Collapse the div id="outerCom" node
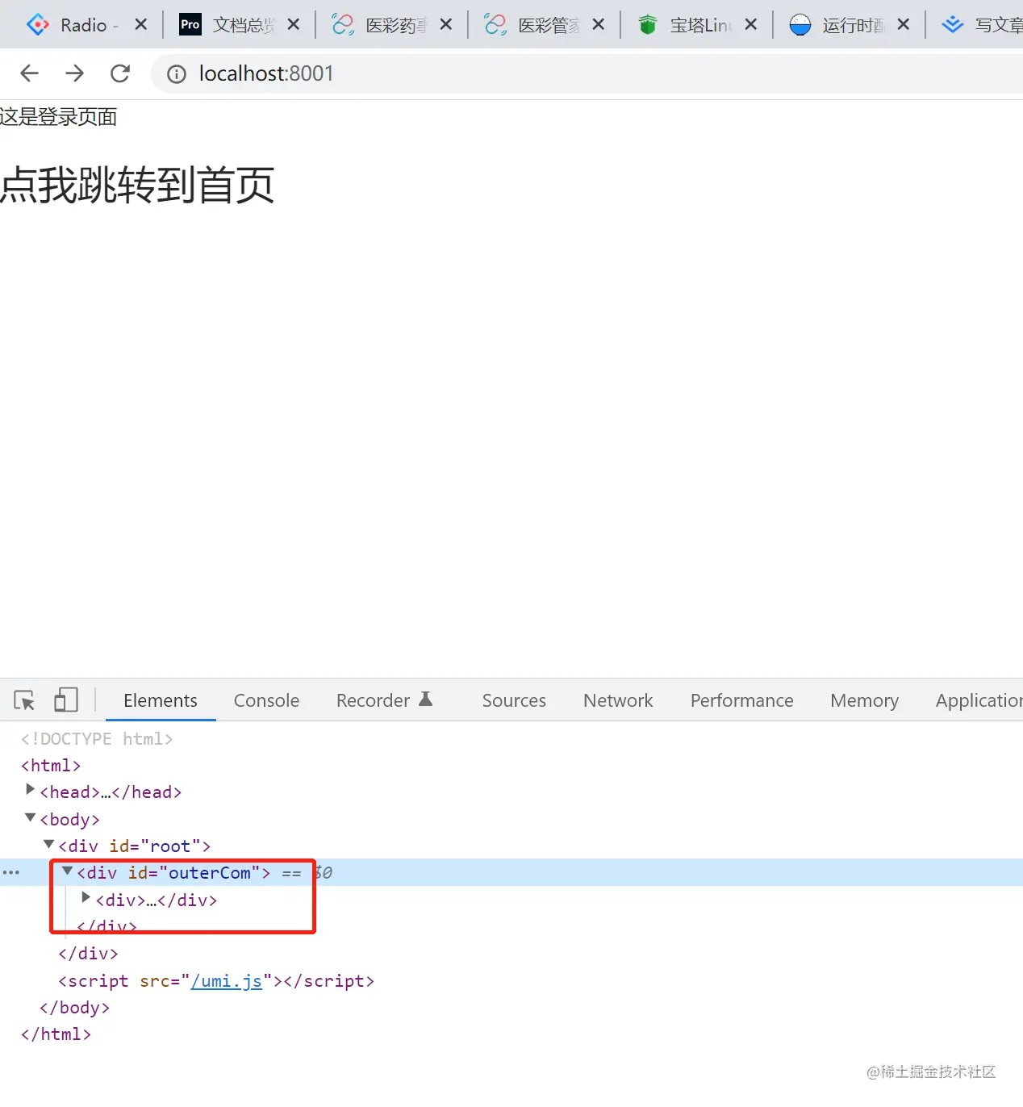1023x1107 pixels. [68, 871]
